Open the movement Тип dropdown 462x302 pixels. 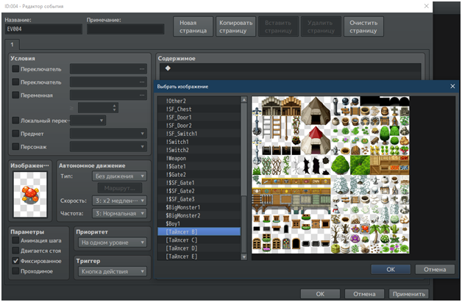tap(119, 176)
